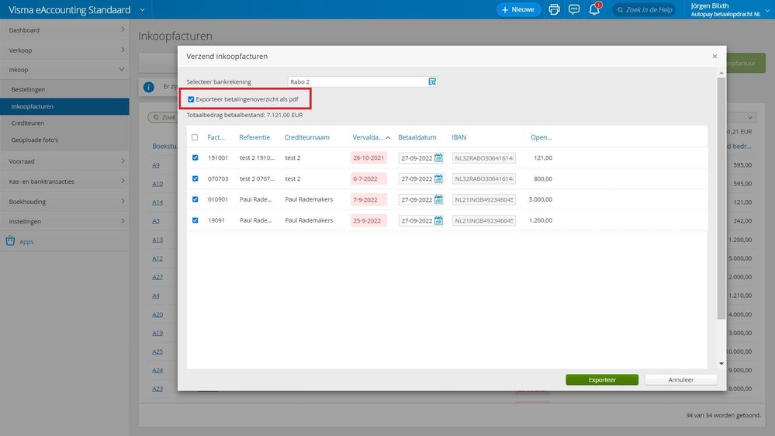The height and width of the screenshot is (436, 775).
Task: Open the notifications bell
Action: 594,9
